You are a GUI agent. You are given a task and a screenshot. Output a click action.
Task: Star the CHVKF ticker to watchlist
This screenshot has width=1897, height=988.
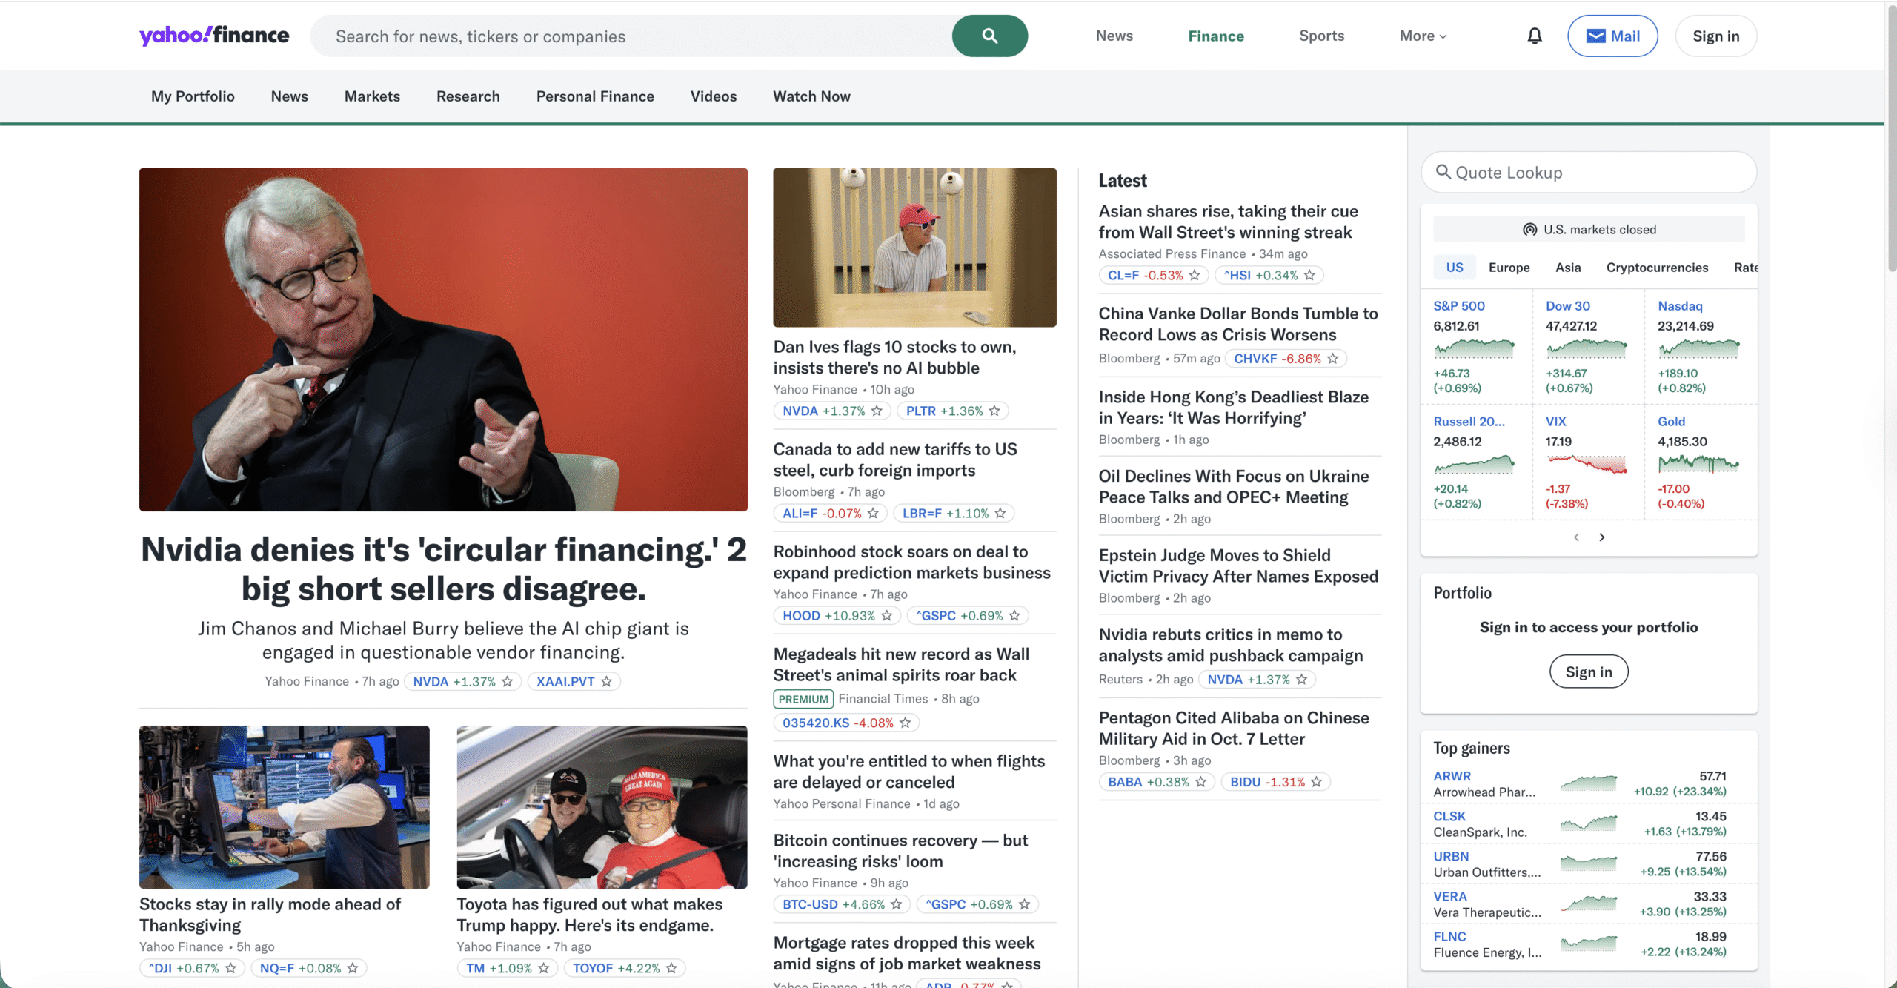[x=1332, y=358]
